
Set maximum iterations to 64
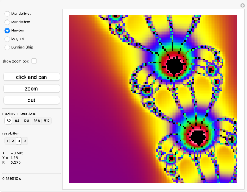pos(17,121)
